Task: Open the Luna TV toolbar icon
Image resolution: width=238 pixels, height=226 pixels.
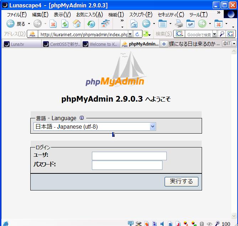Action: pyautogui.click(x=134, y=24)
